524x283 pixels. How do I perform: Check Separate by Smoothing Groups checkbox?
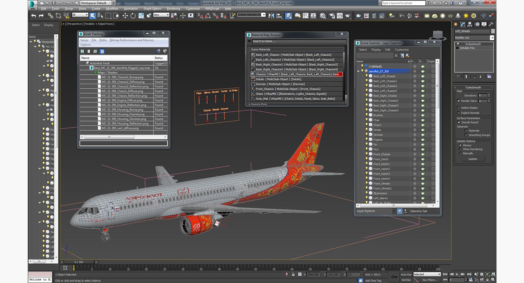tap(466, 135)
